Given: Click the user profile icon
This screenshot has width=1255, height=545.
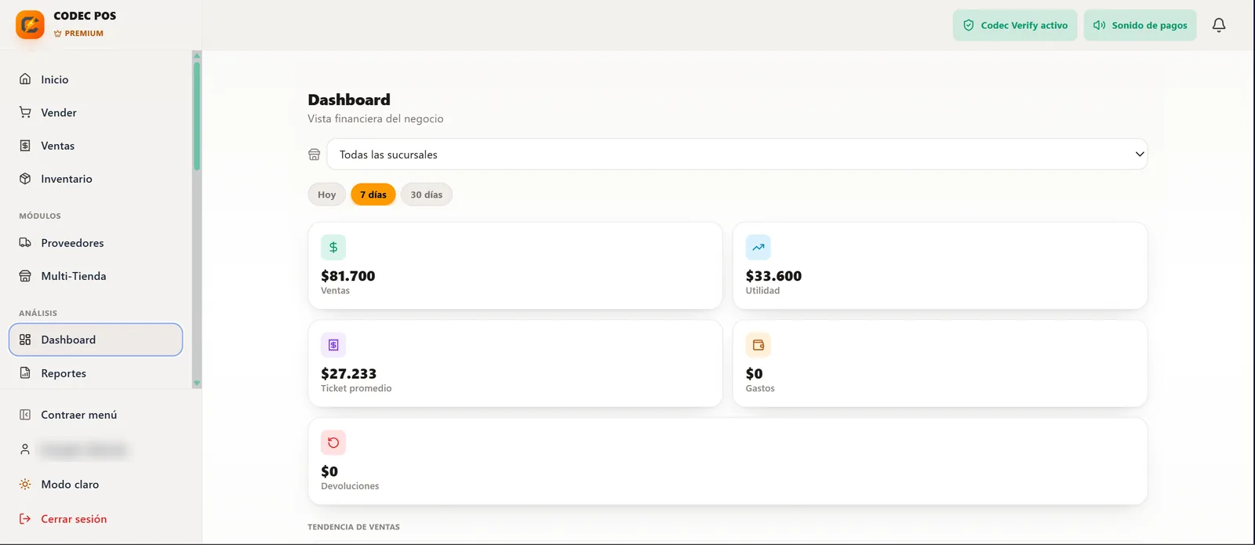Looking at the screenshot, I should point(25,449).
